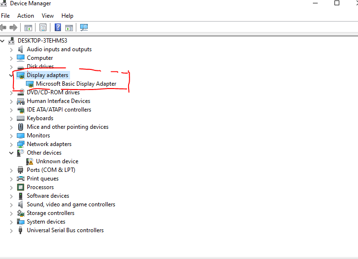Click the System devices folder icon

[x=21, y=222]
